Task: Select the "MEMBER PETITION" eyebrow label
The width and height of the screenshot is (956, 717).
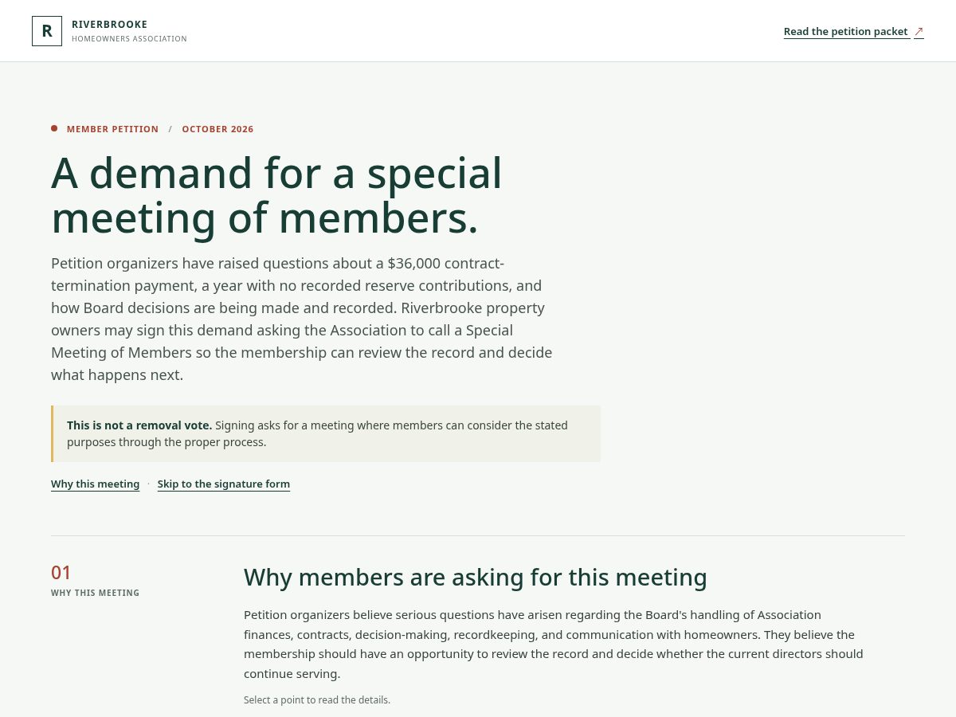Action: (x=112, y=129)
